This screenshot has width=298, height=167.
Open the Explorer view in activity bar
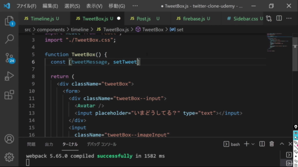pos(9,21)
